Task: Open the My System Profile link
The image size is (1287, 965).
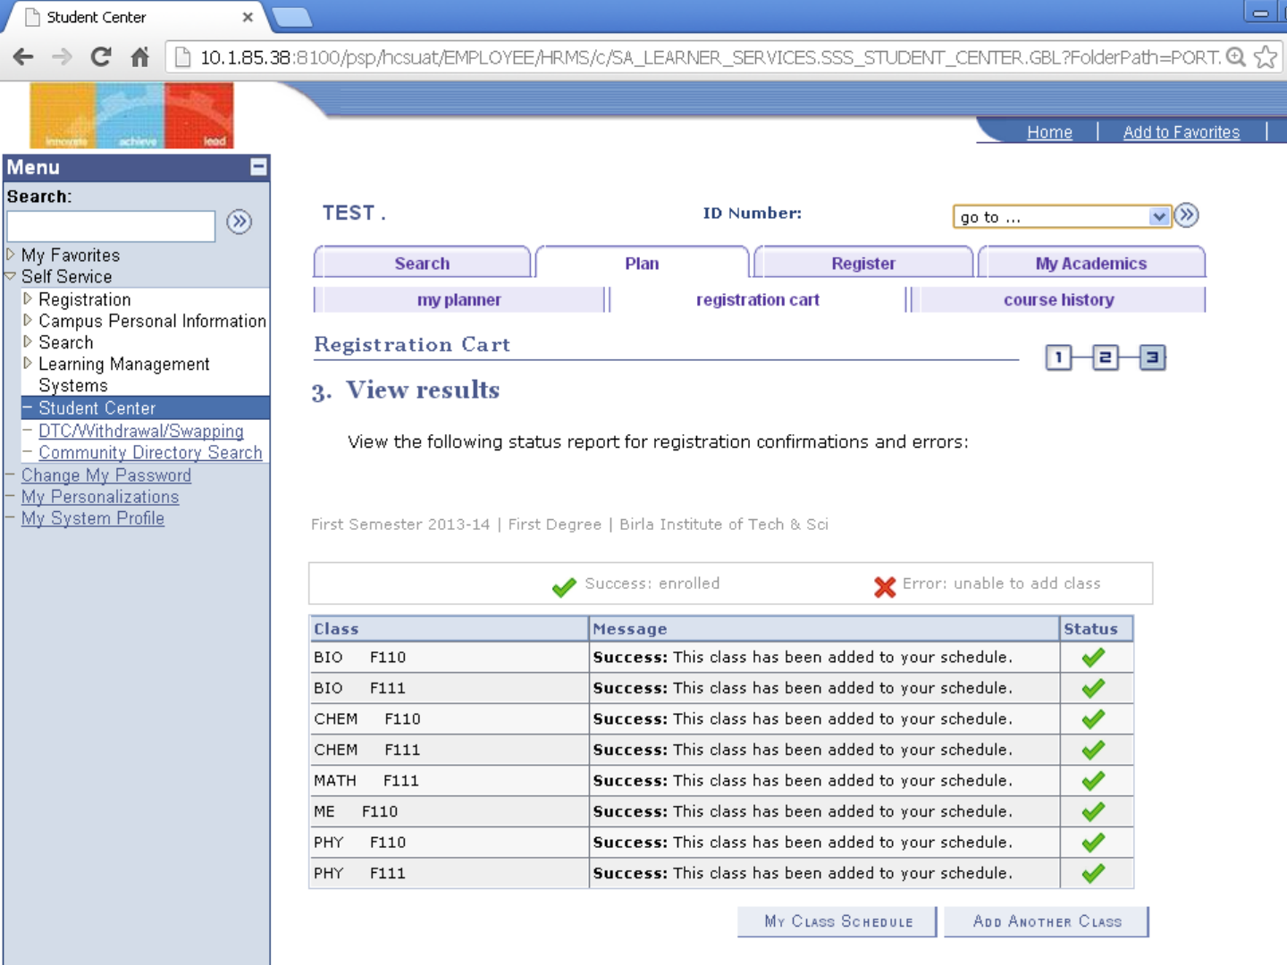Action: [x=93, y=518]
